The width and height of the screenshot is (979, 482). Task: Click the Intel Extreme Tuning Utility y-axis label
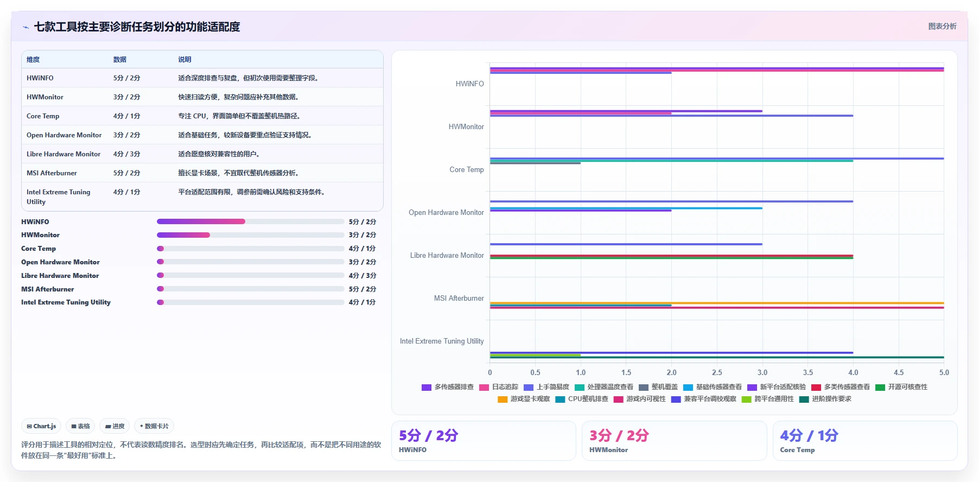[442, 341]
